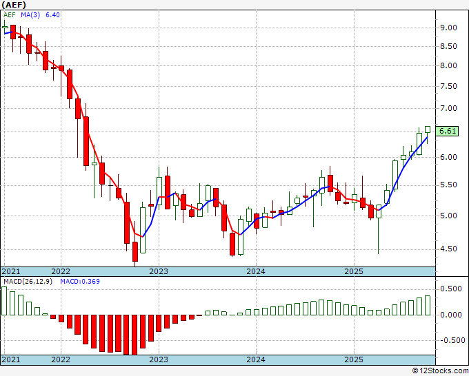This screenshot has height=376, width=469.
Task: Click the 7.50 price axis label
Action: click(x=449, y=86)
